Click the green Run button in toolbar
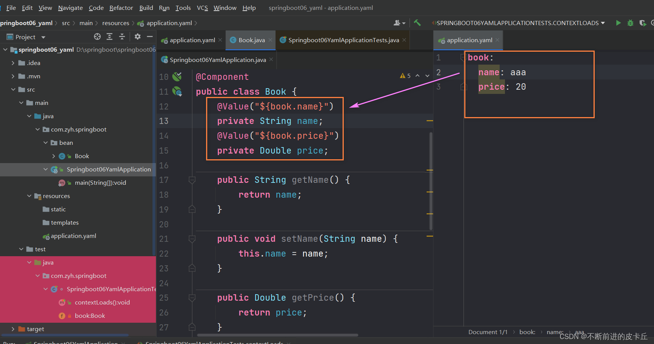 click(x=618, y=23)
